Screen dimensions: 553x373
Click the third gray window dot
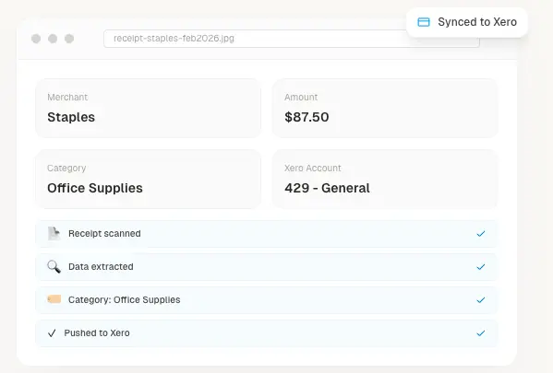(x=69, y=39)
